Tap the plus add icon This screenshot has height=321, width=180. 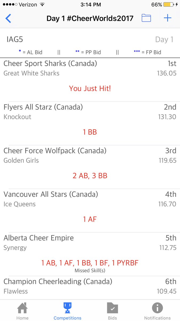click(167, 18)
